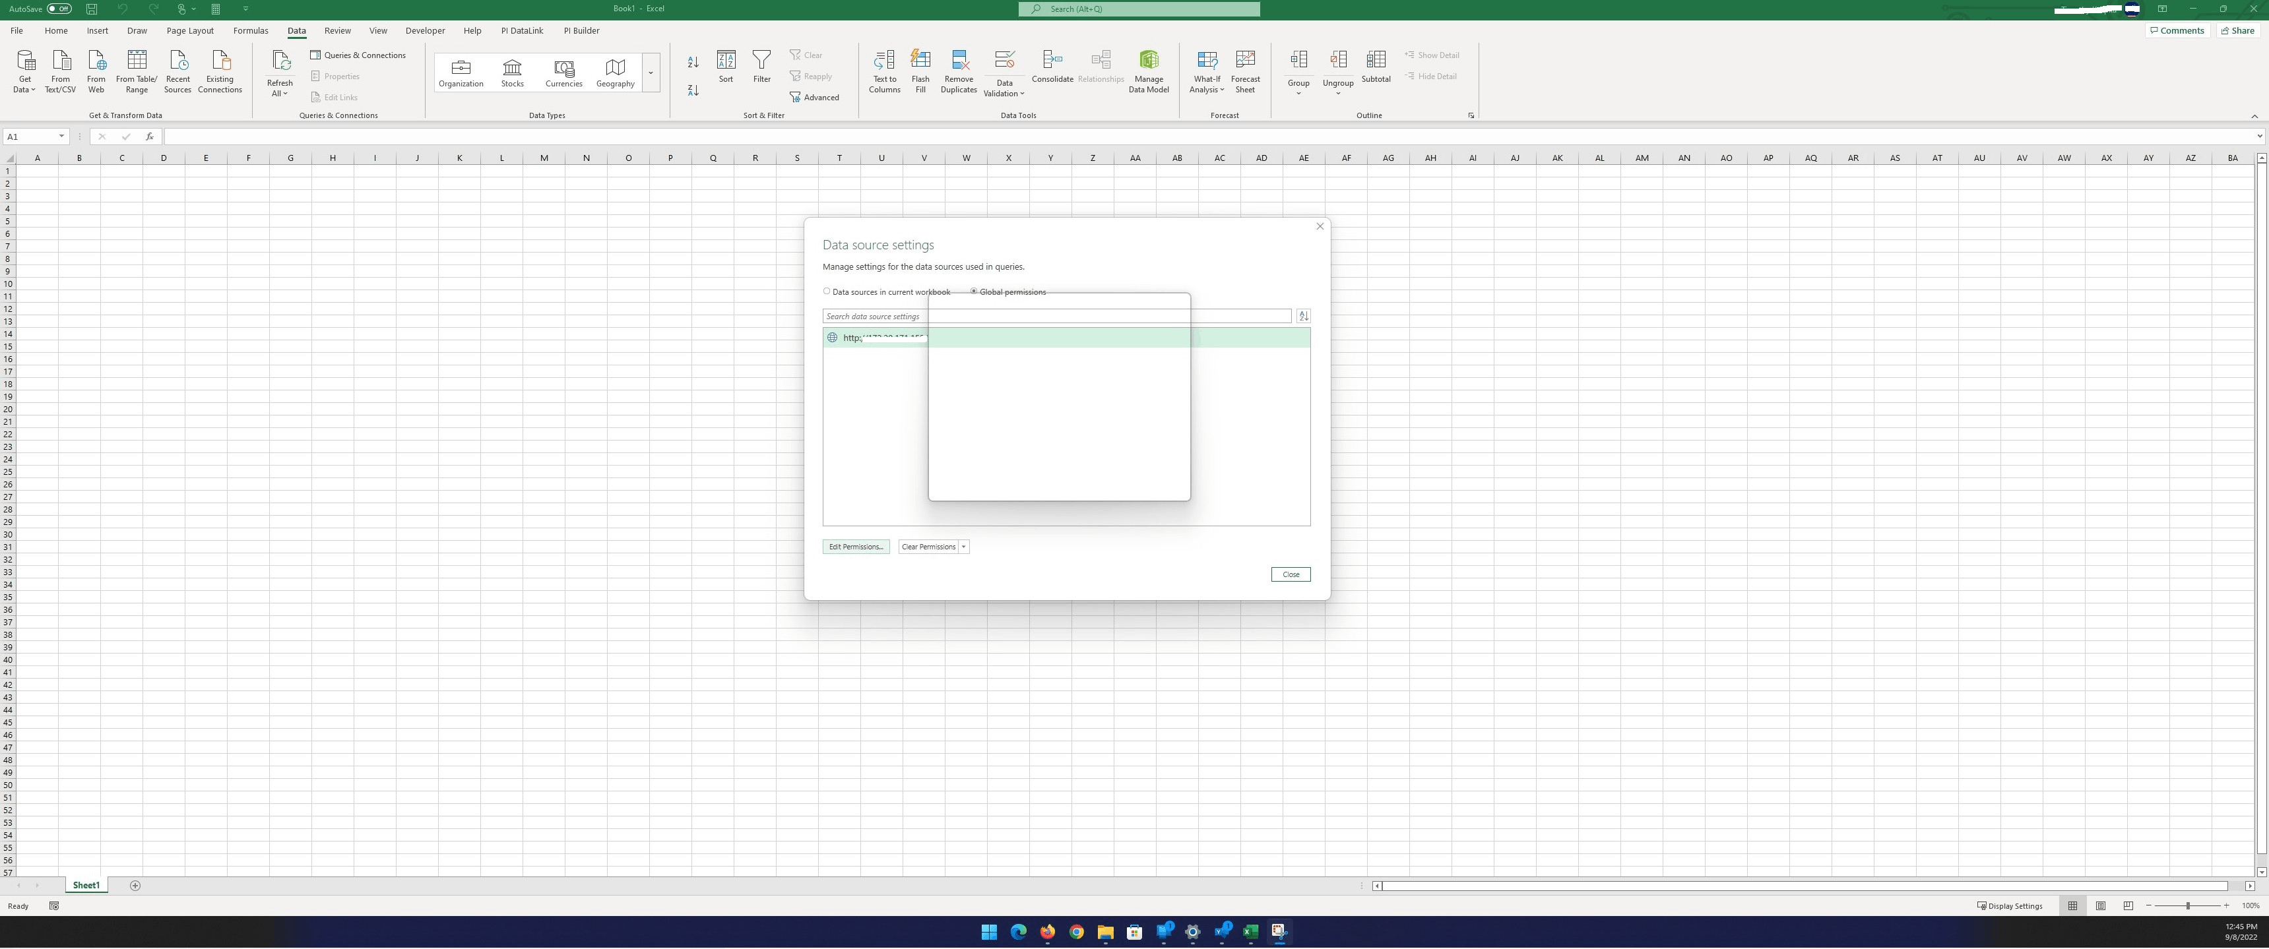This screenshot has width=2269, height=949.
Task: Select Data sources in current workbook
Action: pos(826,291)
